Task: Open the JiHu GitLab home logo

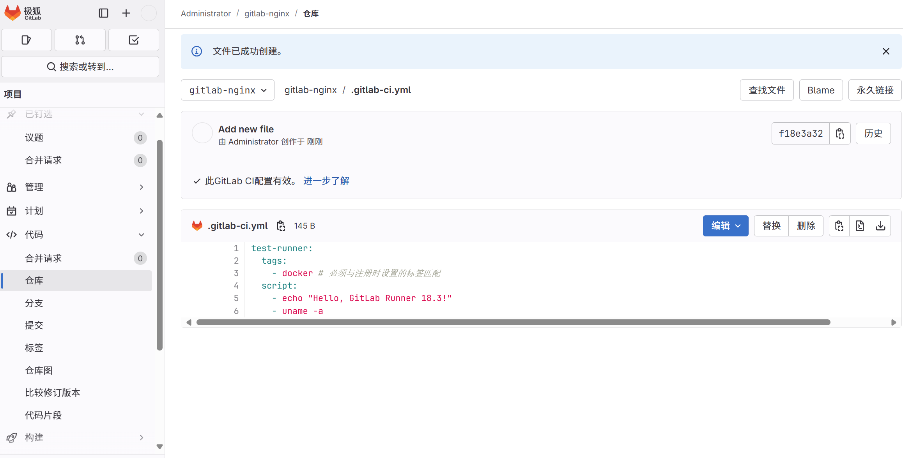Action: click(23, 13)
